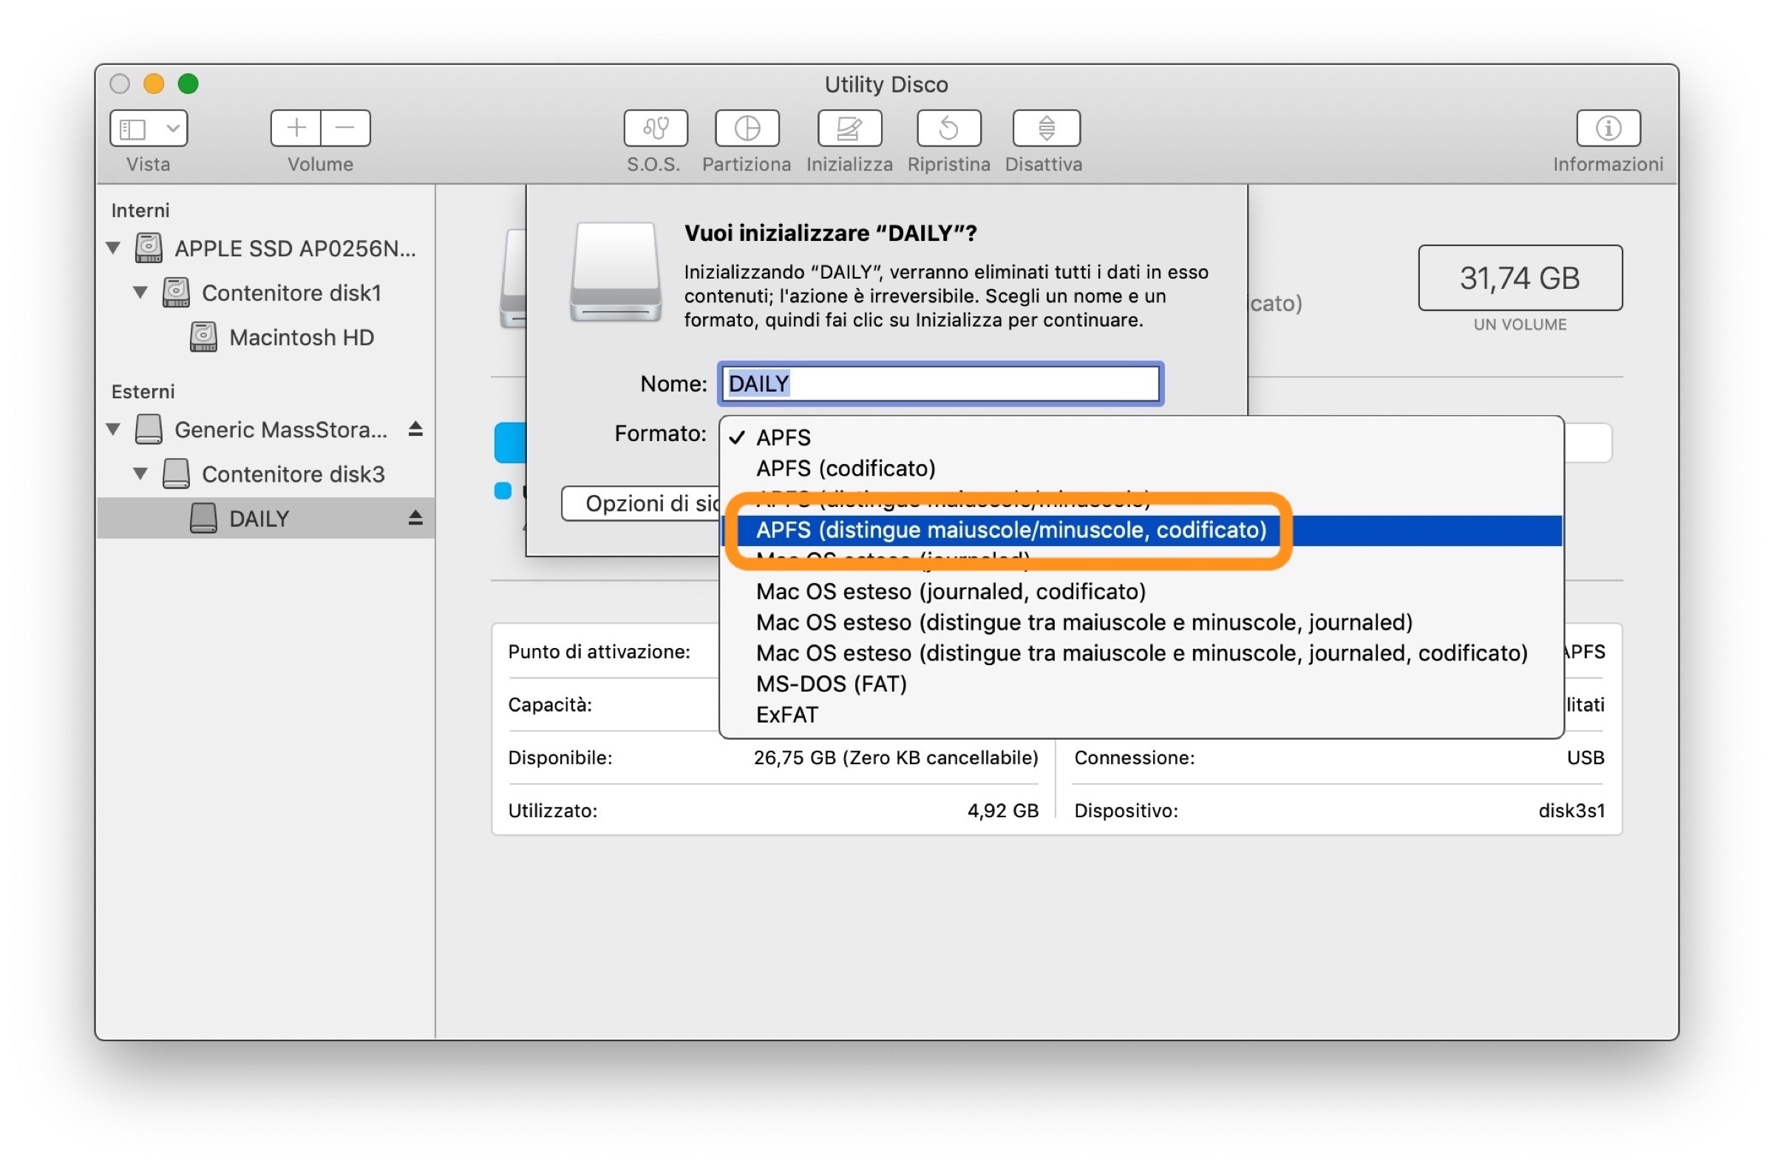Open the Partiziona partition tool
1774x1166 pixels.
click(747, 128)
